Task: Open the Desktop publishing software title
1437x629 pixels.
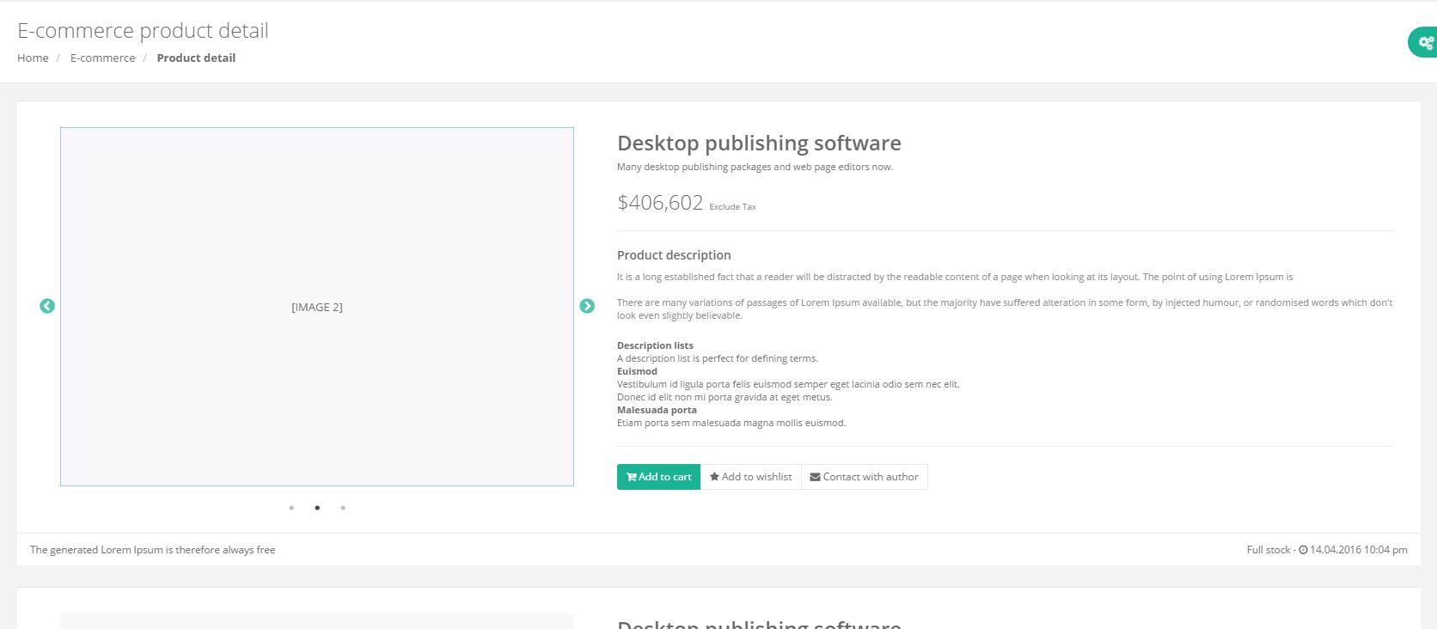Action: point(759,144)
